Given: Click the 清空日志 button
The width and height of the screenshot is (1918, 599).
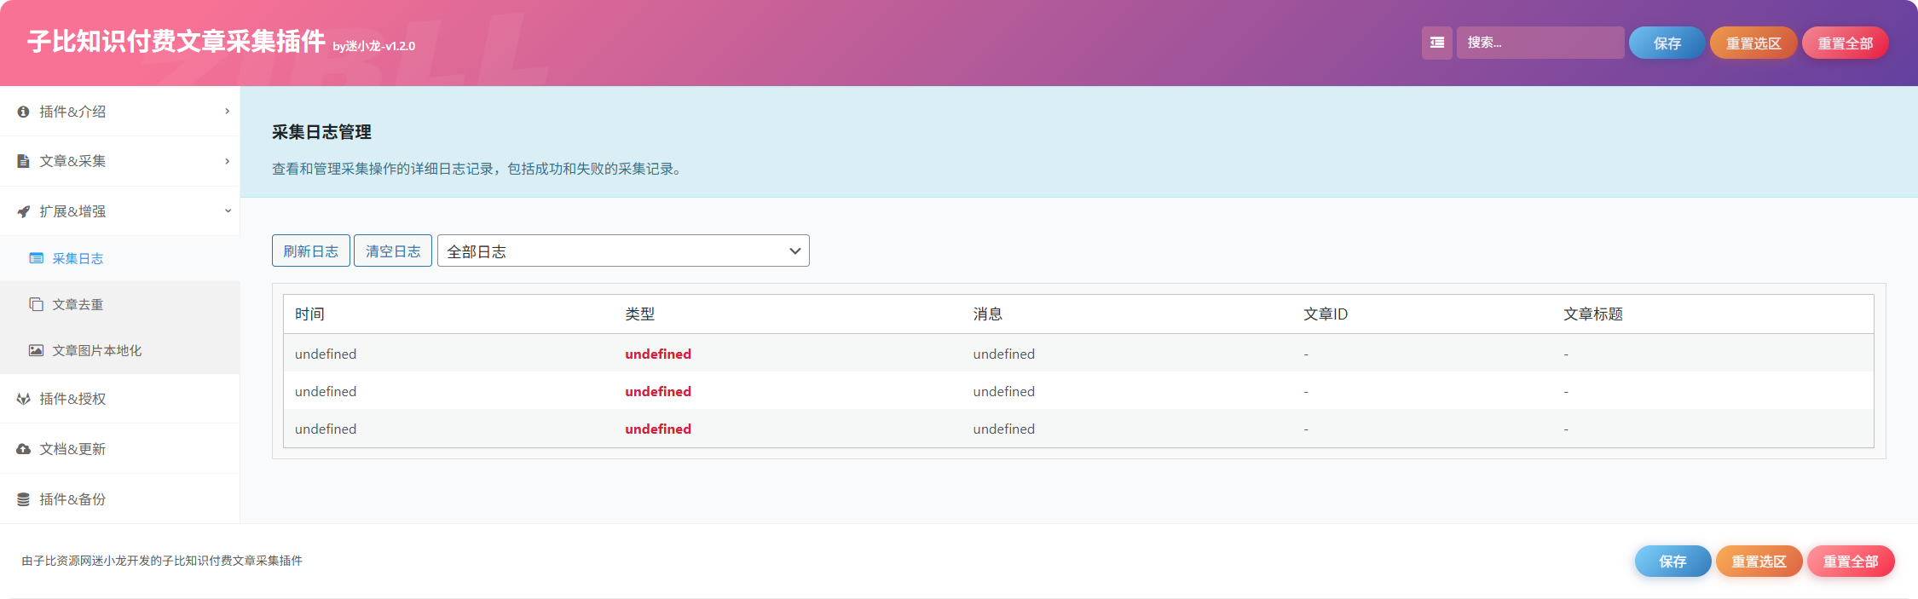Looking at the screenshot, I should tap(393, 251).
